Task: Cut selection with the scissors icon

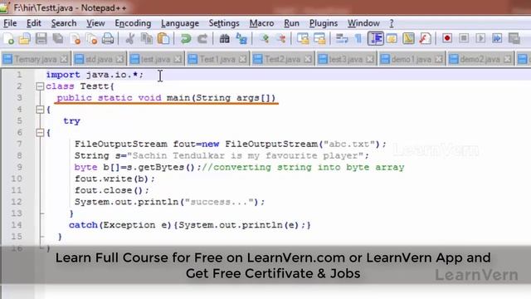Action: (129, 39)
